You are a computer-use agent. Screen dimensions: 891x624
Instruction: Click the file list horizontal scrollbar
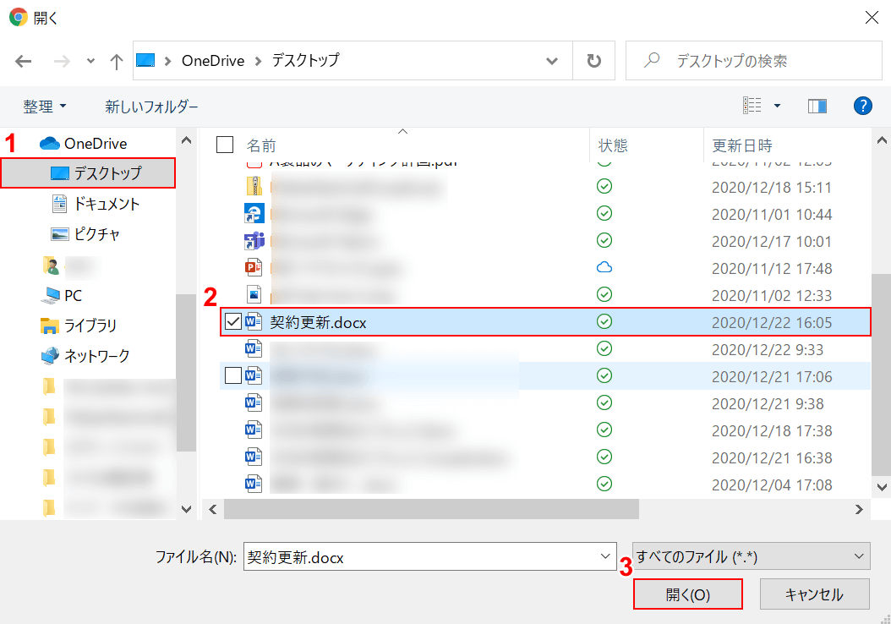pyautogui.click(x=431, y=509)
